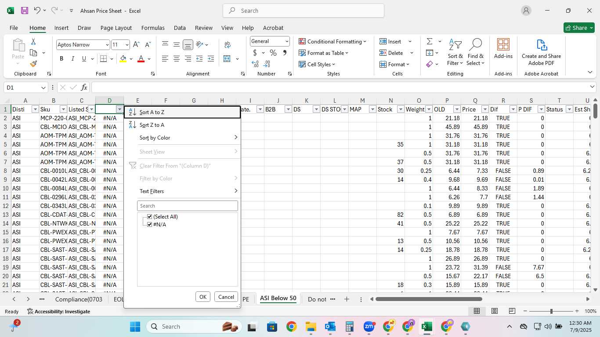Click the Fill Color bucket swatch
This screenshot has width=600, height=337.
[x=123, y=59]
